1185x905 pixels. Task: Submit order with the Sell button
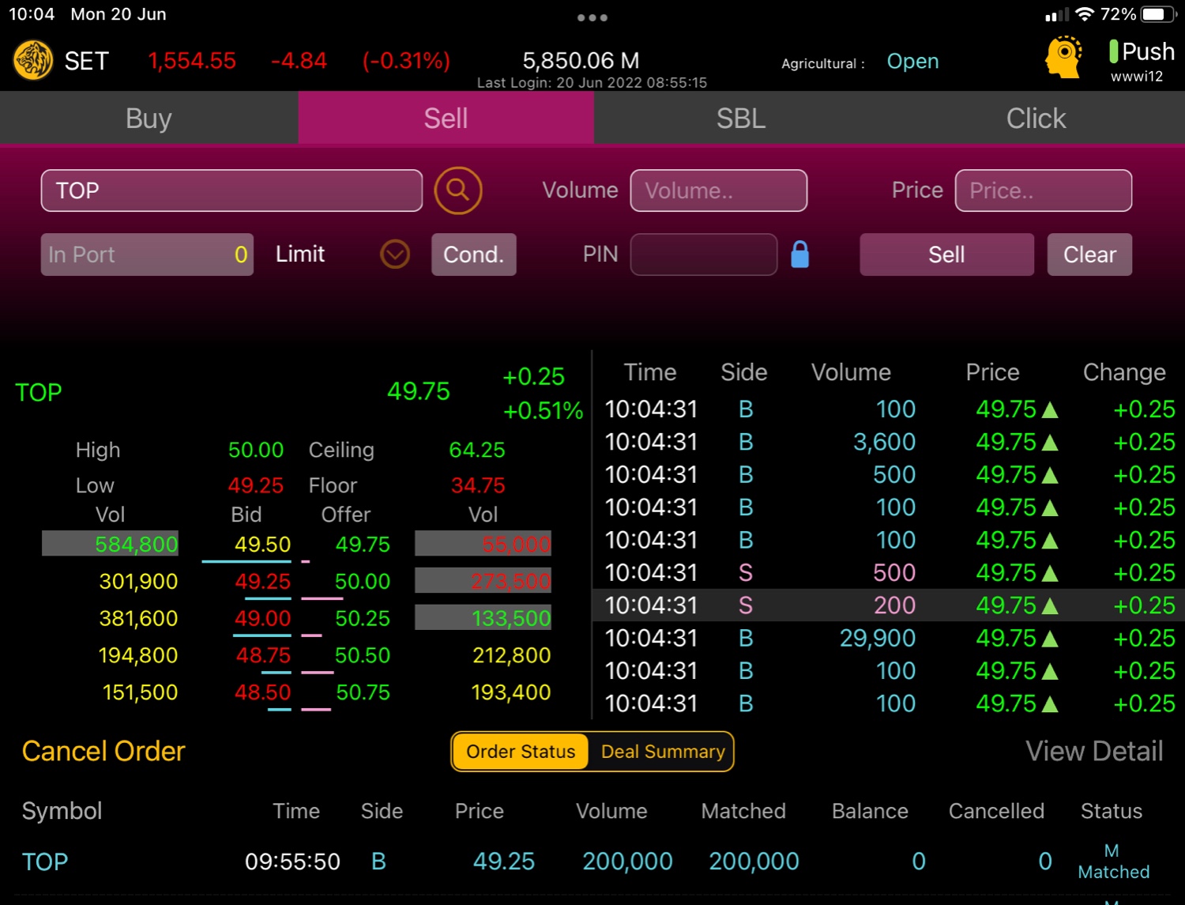[946, 255]
